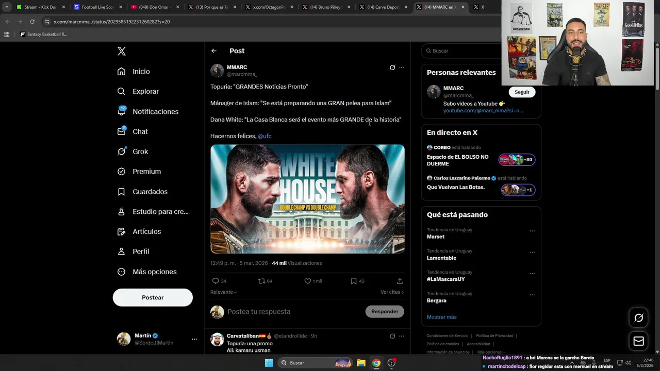Switch to Carve Deportiva tab

[x=383, y=7]
